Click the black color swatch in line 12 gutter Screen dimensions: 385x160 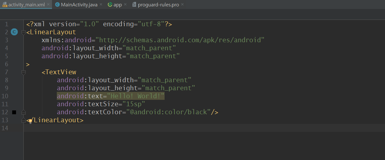coord(14,112)
